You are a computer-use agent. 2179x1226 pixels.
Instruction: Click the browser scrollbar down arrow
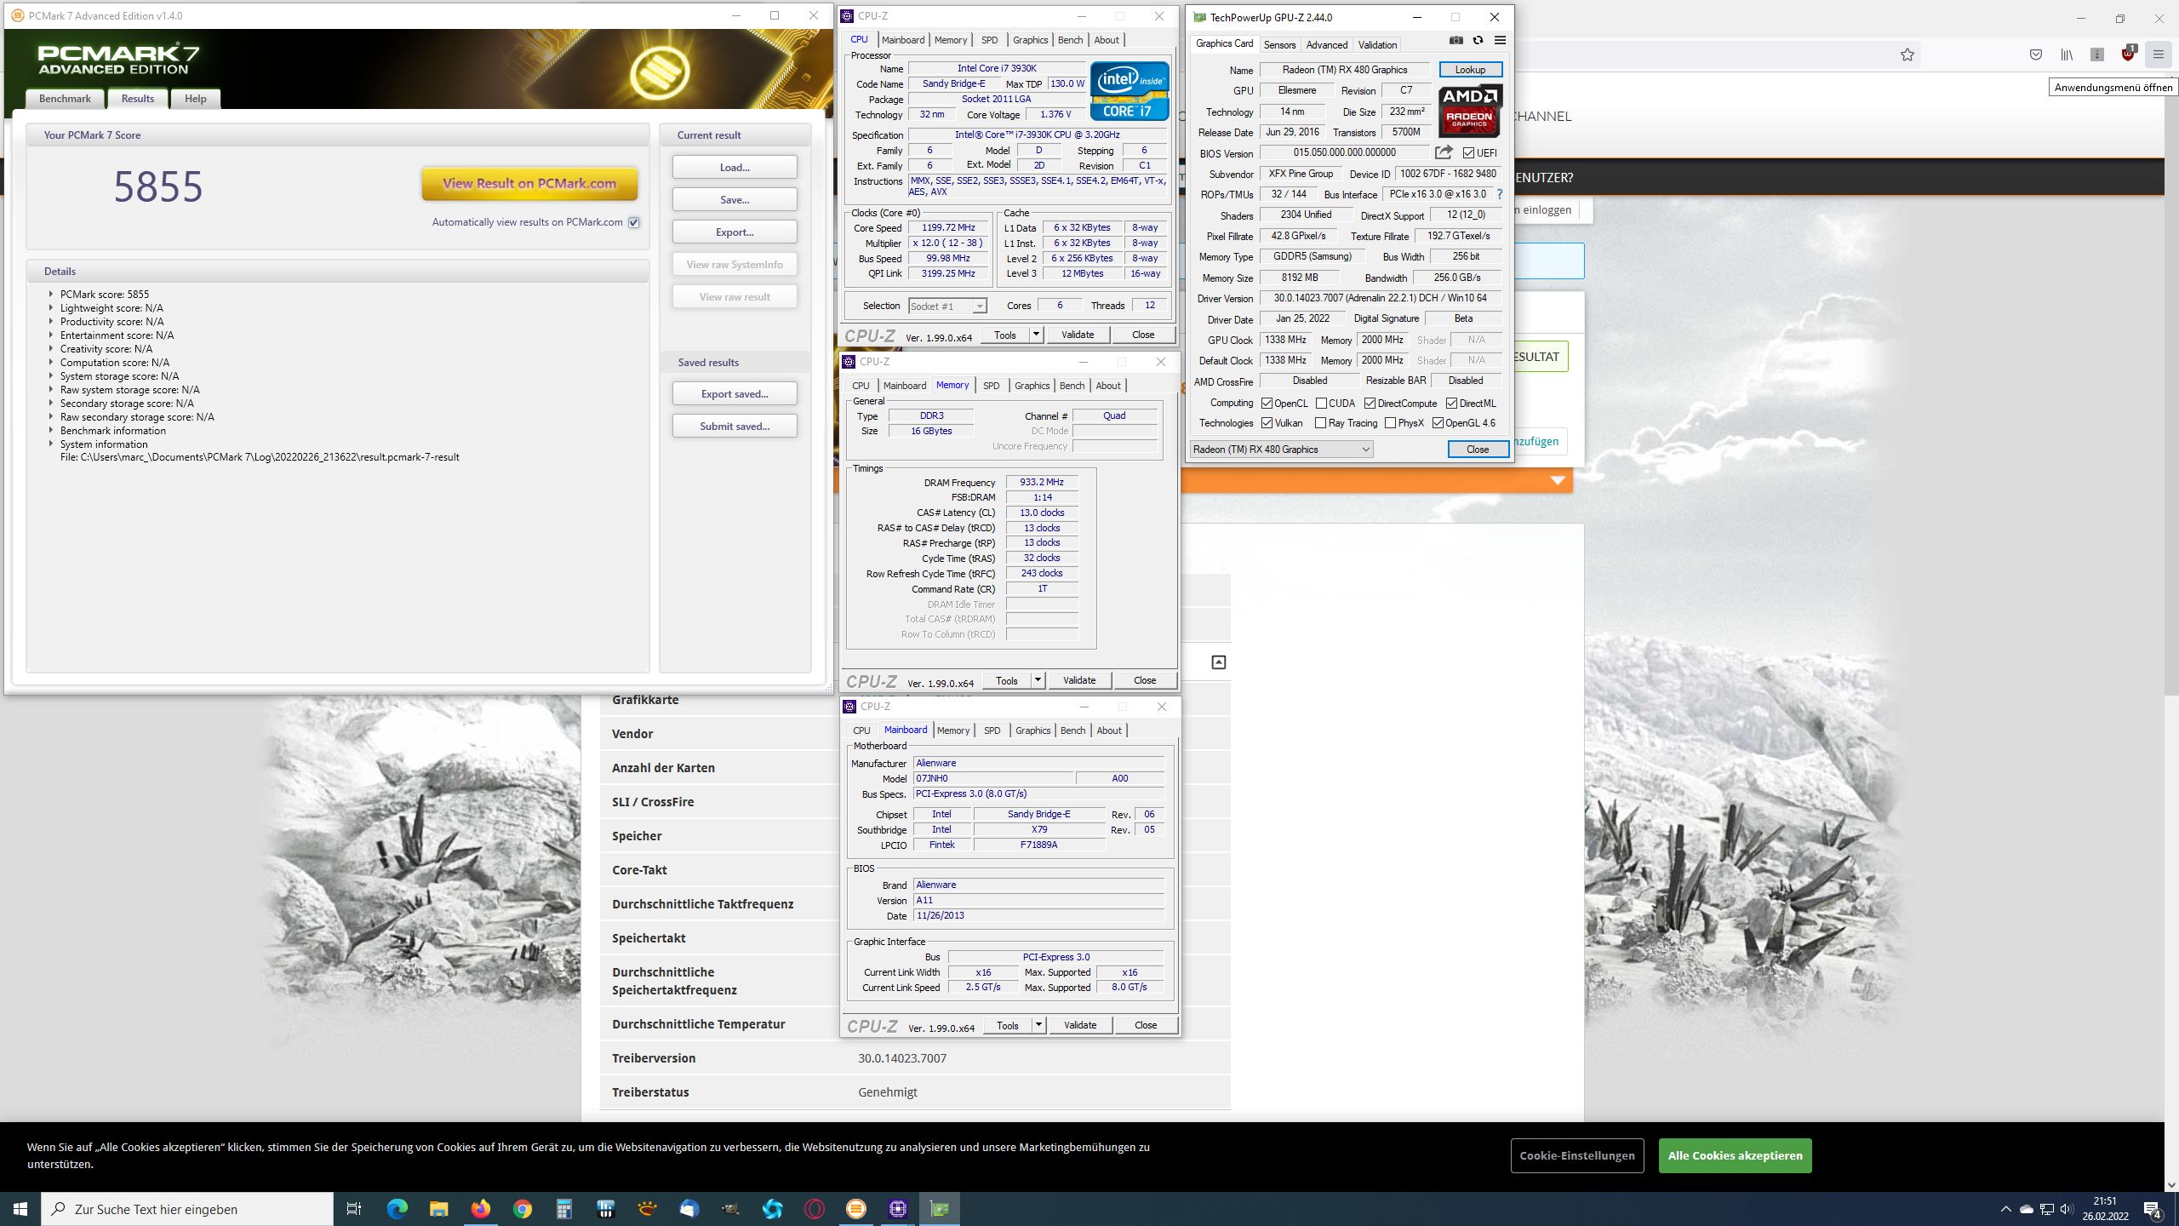coord(2171,1184)
